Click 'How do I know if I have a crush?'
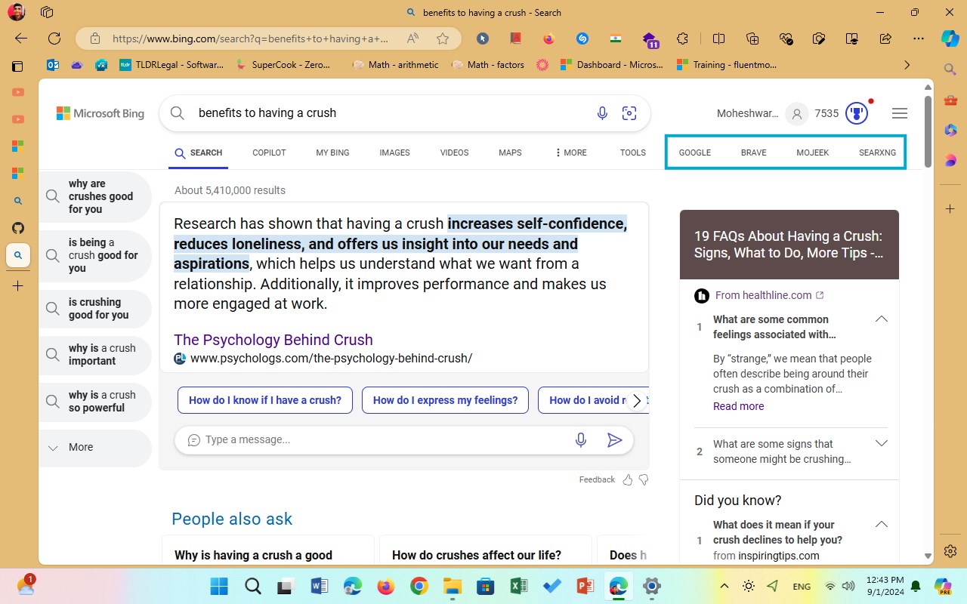Screen dimensions: 967x604 (x=265, y=400)
